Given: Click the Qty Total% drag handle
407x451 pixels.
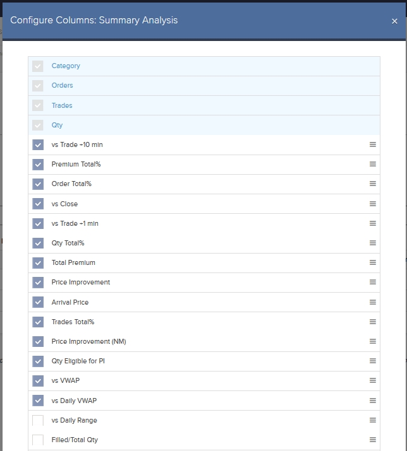Looking at the screenshot, I should point(373,243).
